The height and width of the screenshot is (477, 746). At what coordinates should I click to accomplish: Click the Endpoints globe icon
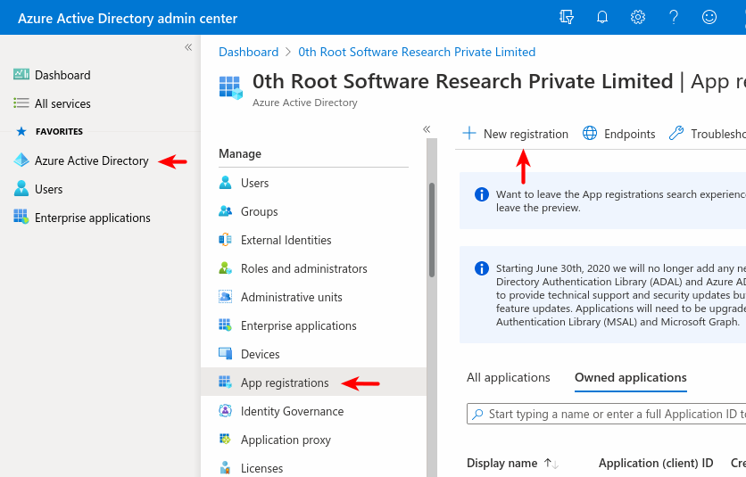(x=590, y=134)
